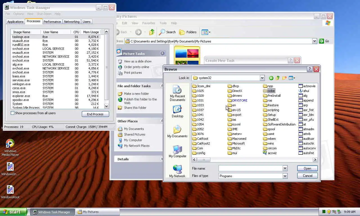
Task: Toggle Folders pane in My Pictures toolbar
Action: pyautogui.click(x=188, y=32)
